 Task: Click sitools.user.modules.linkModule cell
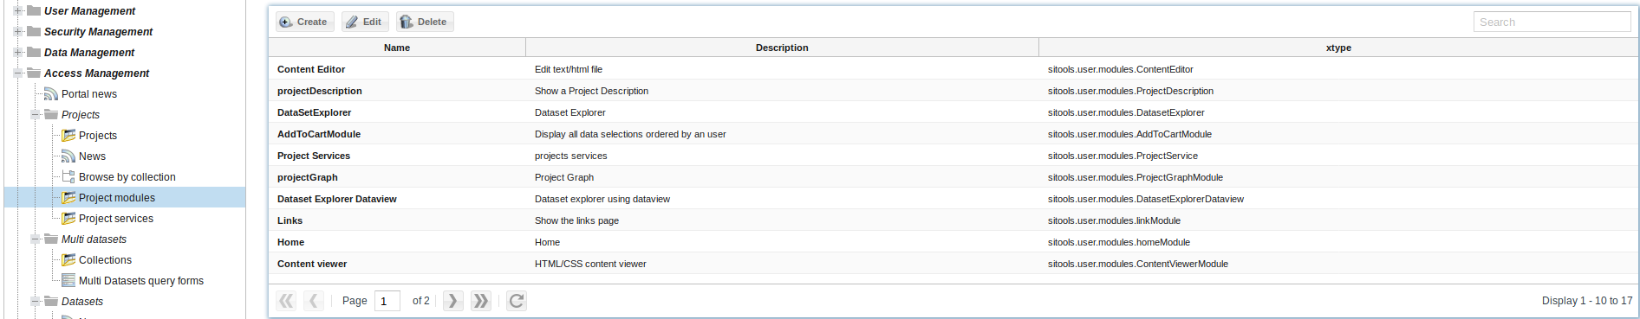1114,220
